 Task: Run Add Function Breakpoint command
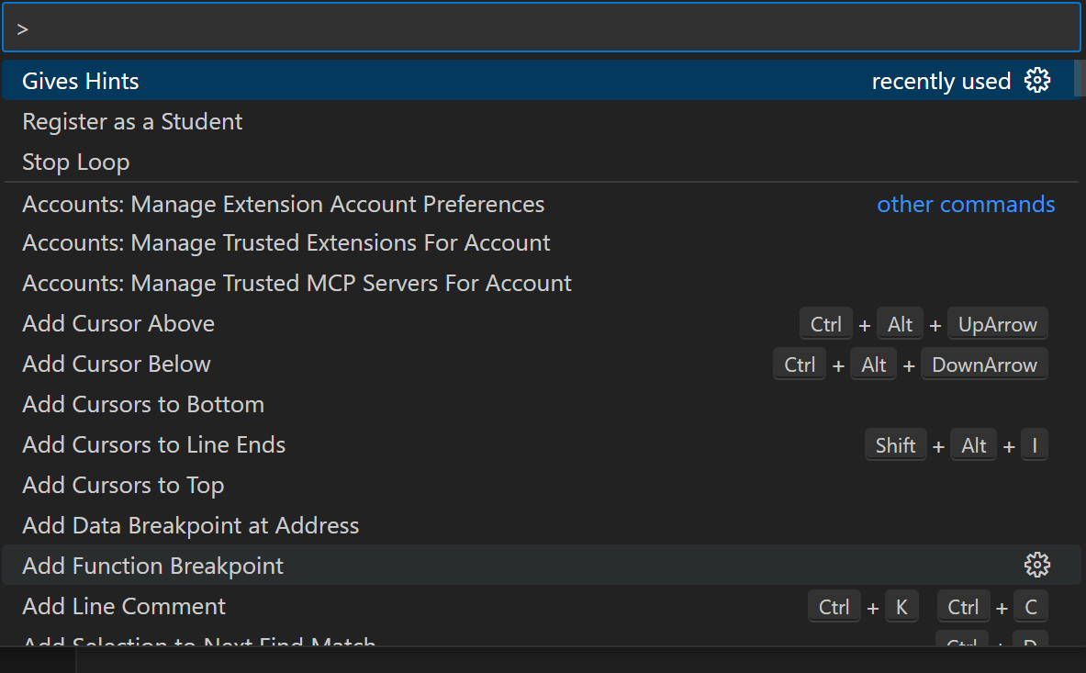click(153, 566)
